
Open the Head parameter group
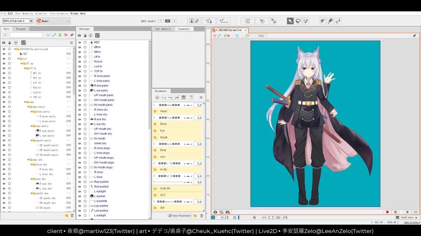pos(177,111)
